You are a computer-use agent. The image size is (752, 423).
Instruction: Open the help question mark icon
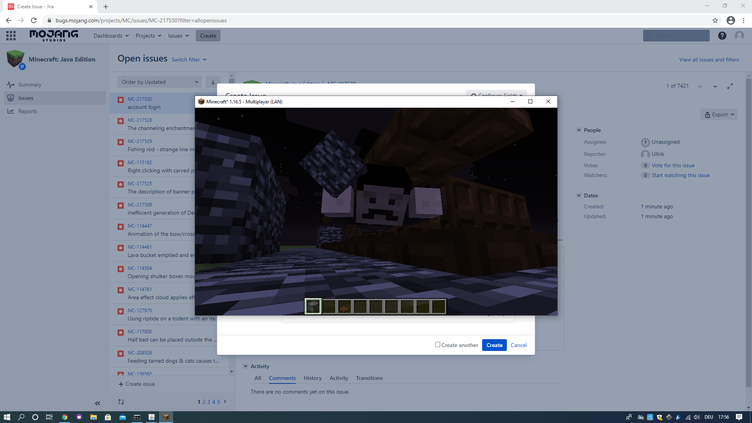722,36
